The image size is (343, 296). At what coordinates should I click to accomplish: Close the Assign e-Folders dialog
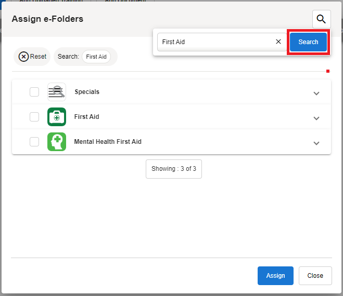click(x=315, y=276)
